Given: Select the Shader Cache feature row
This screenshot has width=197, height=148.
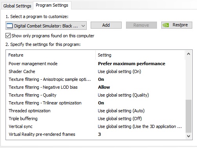Looking at the screenshot, I should [x=95, y=71].
